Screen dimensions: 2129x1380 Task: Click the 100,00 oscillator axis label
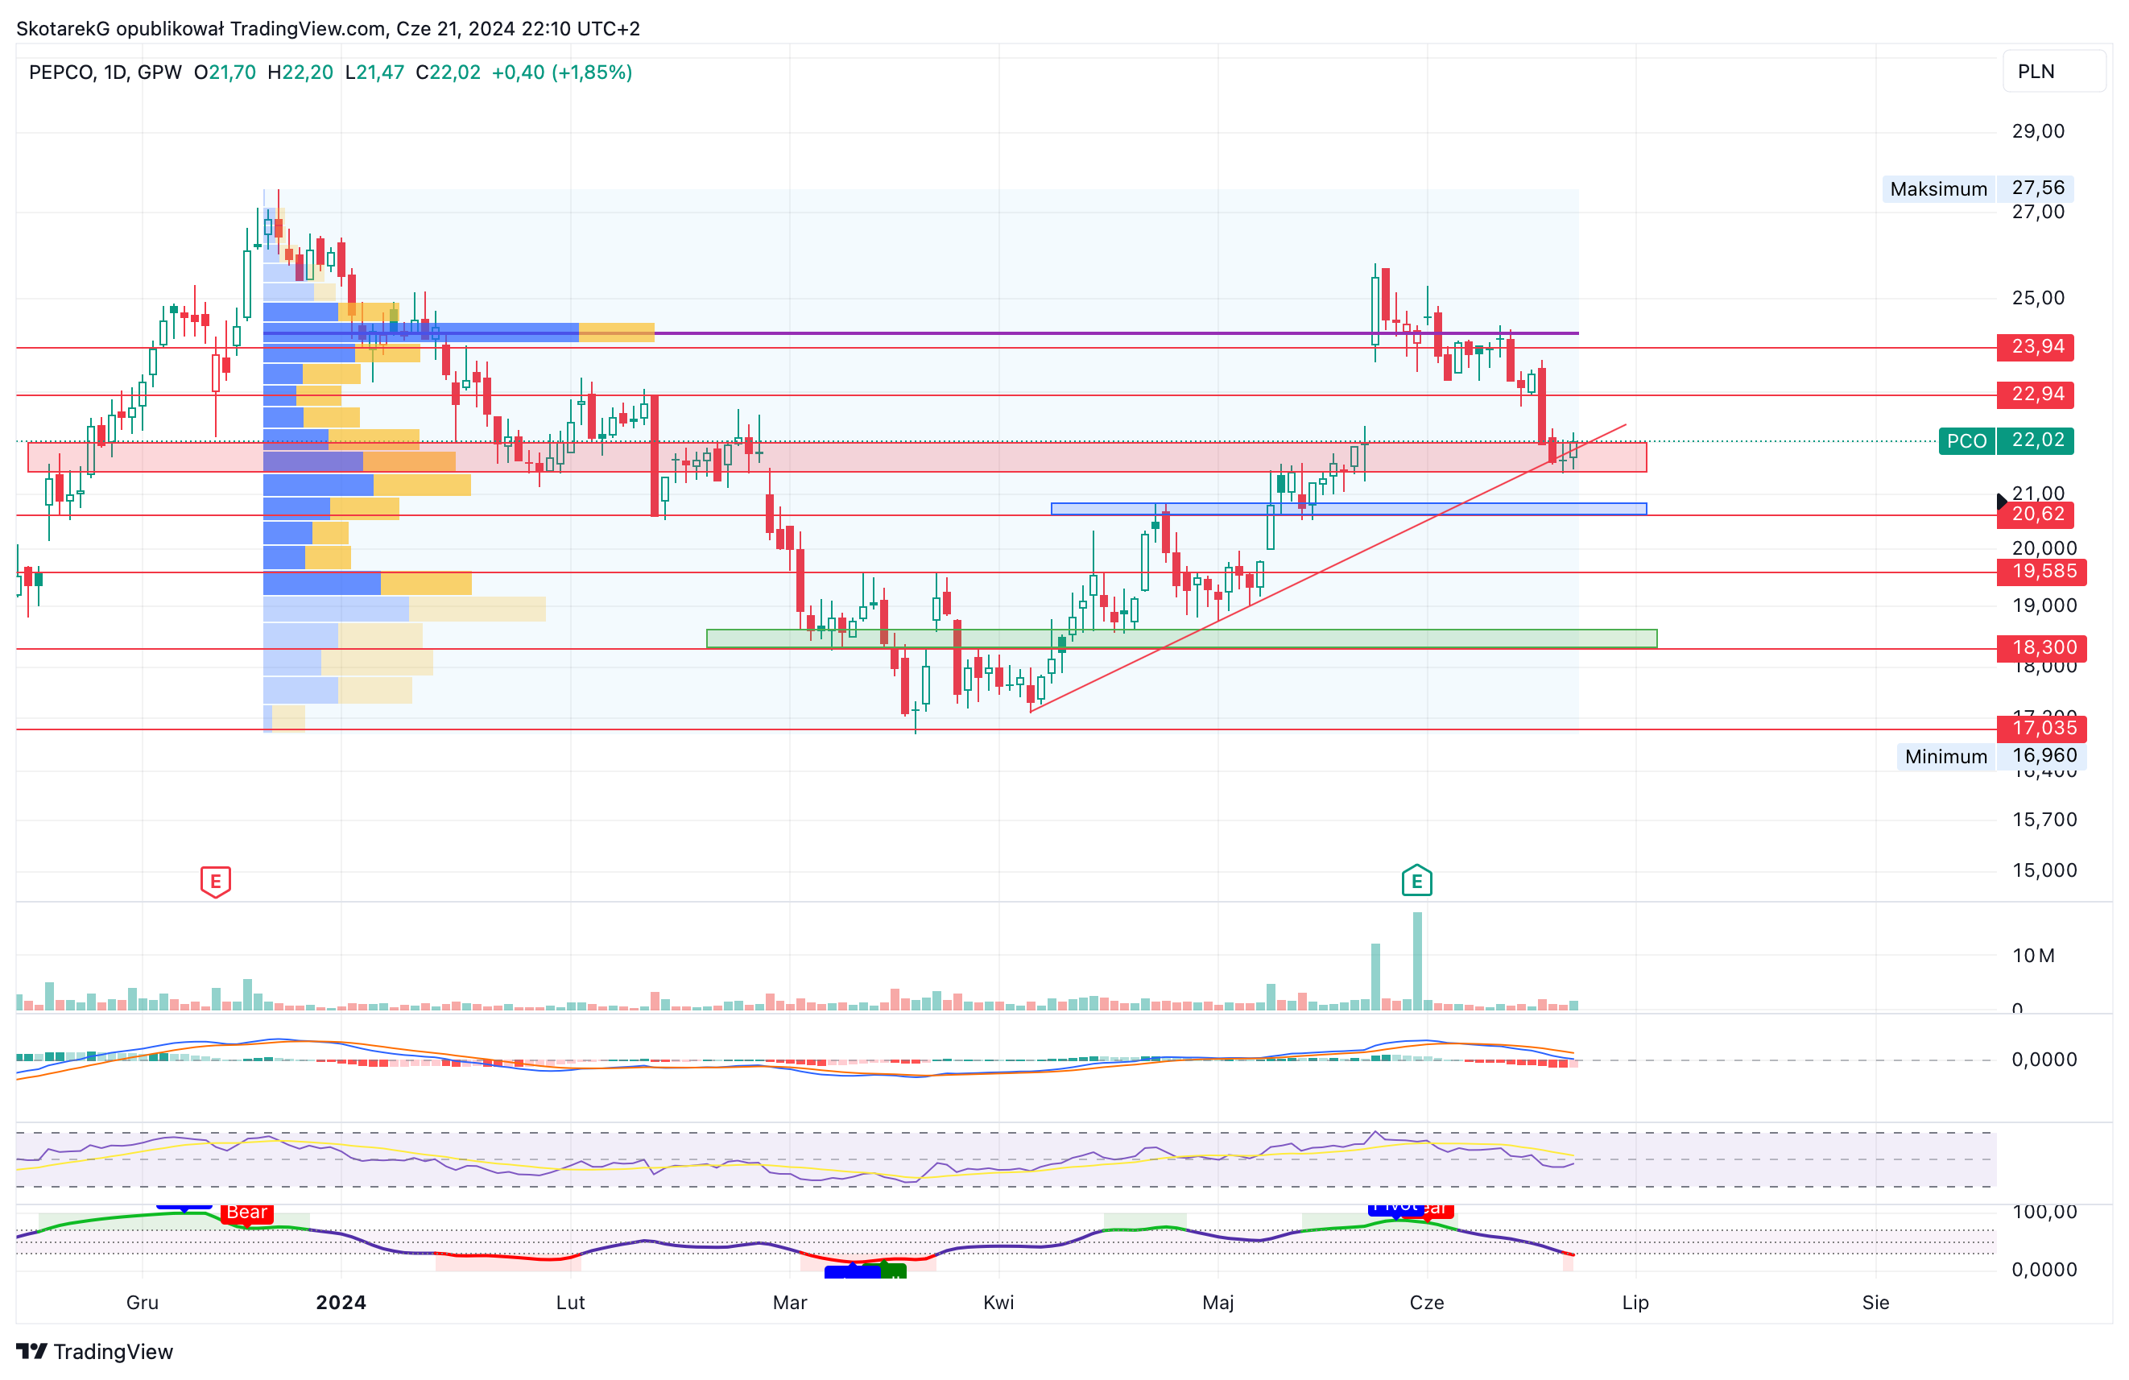pyautogui.click(x=2044, y=1212)
